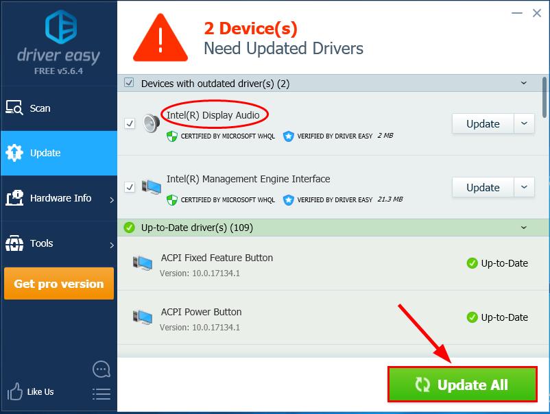Image resolution: width=550 pixels, height=414 pixels.
Task: Click the green Update All button
Action: pyautogui.click(x=462, y=385)
